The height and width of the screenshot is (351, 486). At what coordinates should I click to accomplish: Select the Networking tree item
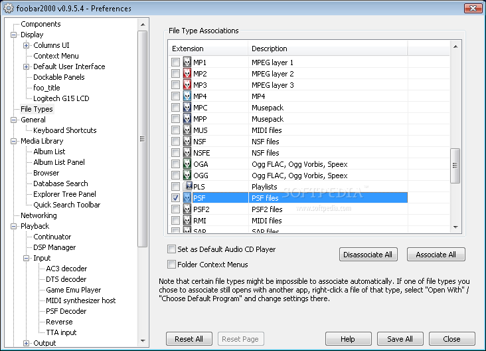tap(39, 215)
